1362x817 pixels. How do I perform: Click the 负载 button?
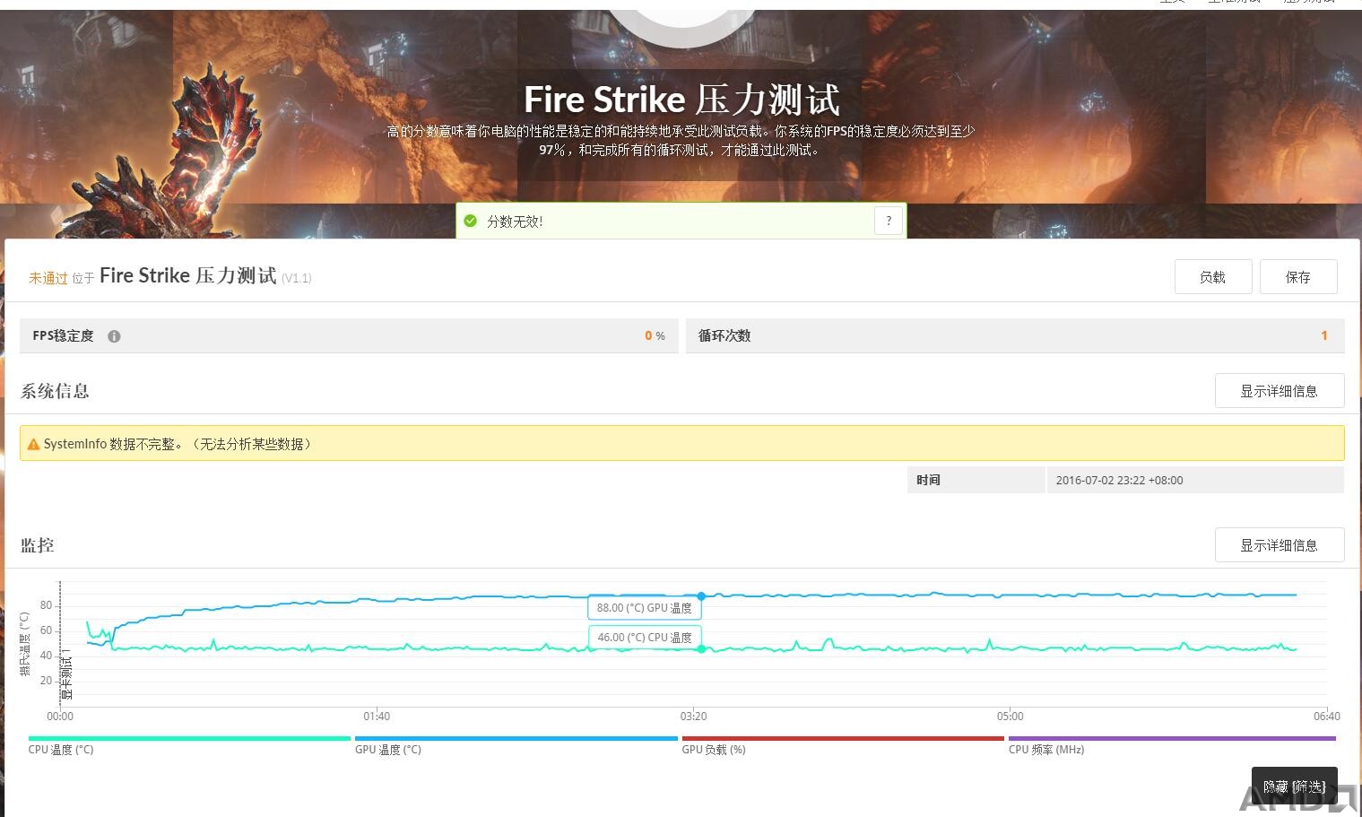point(1213,277)
